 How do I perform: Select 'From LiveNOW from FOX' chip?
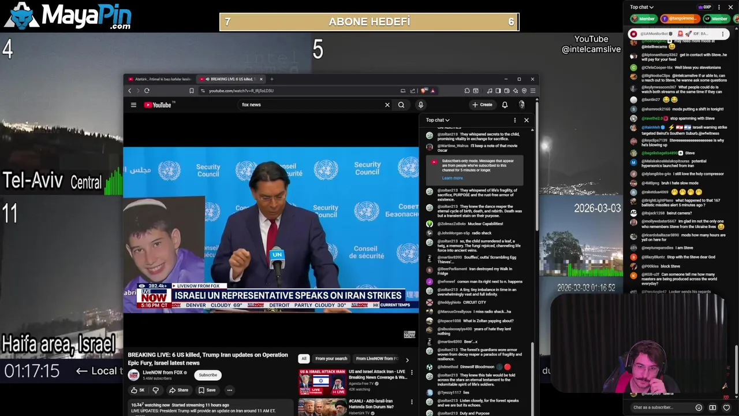(x=377, y=358)
